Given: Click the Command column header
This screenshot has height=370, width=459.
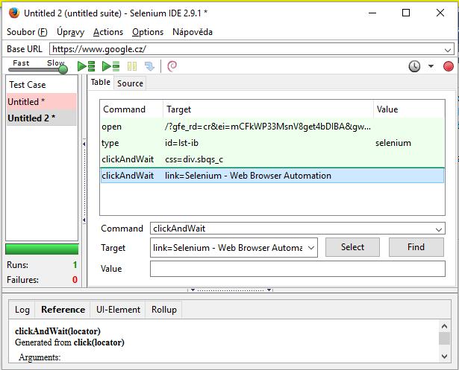Looking at the screenshot, I should pyautogui.click(x=131, y=109).
